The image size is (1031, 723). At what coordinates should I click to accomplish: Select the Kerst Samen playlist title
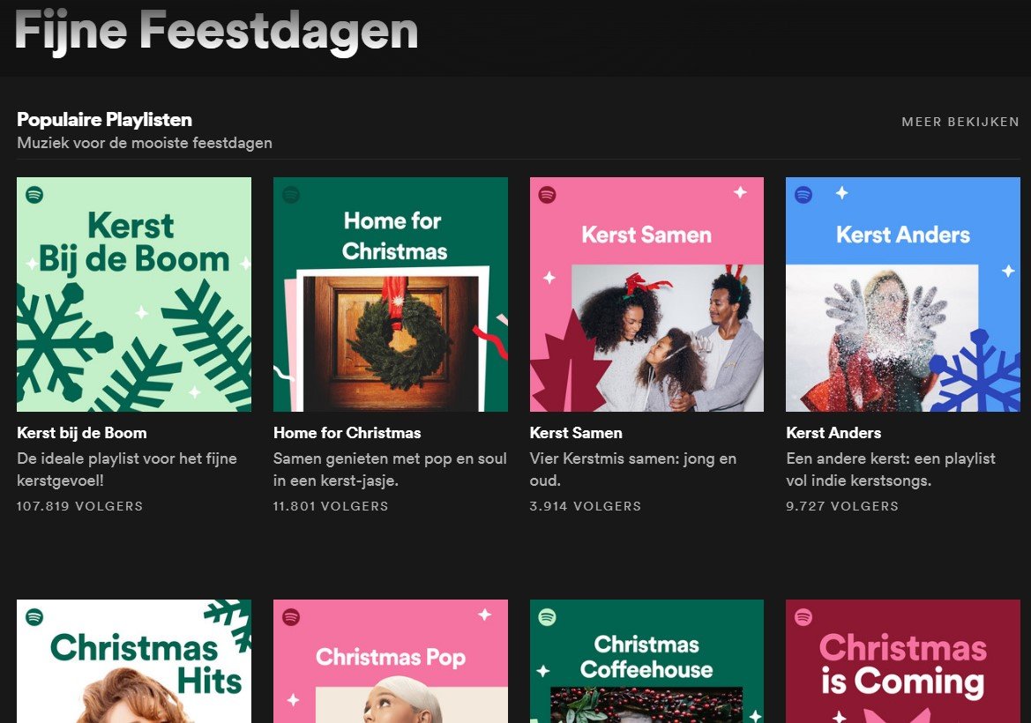(576, 433)
